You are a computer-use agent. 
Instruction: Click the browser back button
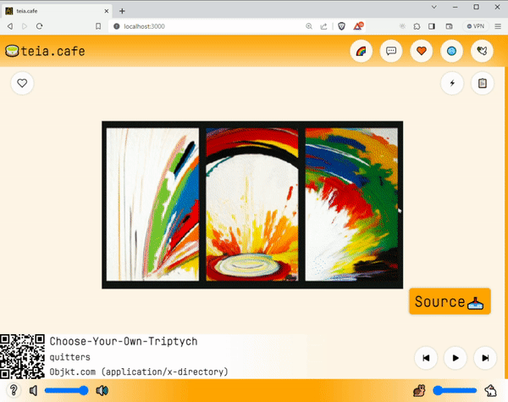pyautogui.click(x=10, y=26)
